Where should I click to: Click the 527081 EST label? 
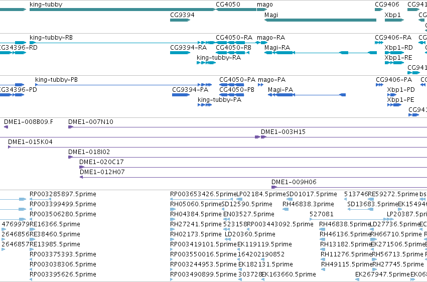coord(322,214)
